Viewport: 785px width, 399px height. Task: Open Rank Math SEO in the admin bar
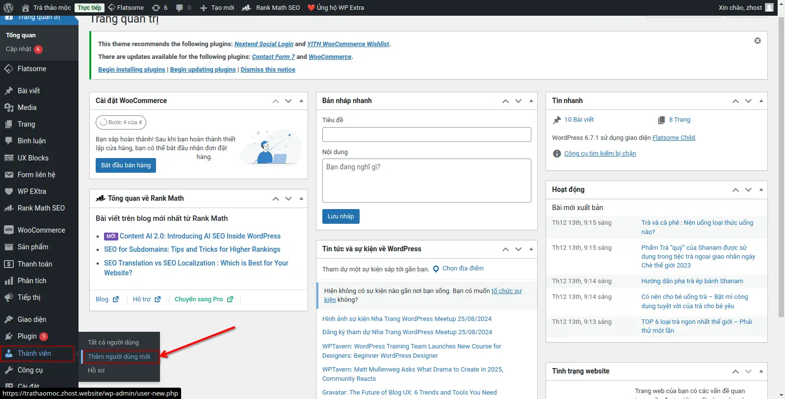click(271, 7)
